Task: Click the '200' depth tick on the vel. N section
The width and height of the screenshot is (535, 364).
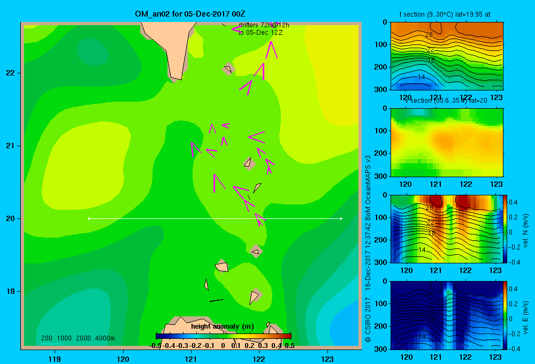Action: click(x=381, y=240)
